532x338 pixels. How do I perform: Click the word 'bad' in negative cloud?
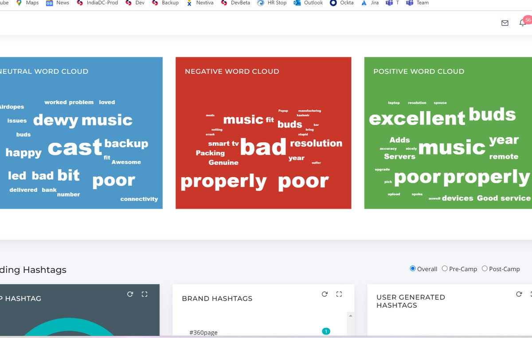(263, 148)
